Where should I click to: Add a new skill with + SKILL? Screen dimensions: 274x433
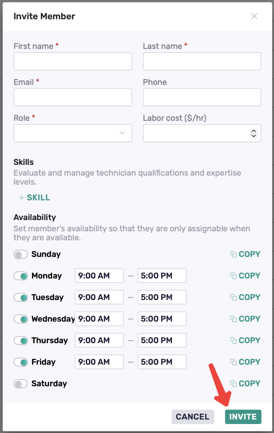coord(35,198)
